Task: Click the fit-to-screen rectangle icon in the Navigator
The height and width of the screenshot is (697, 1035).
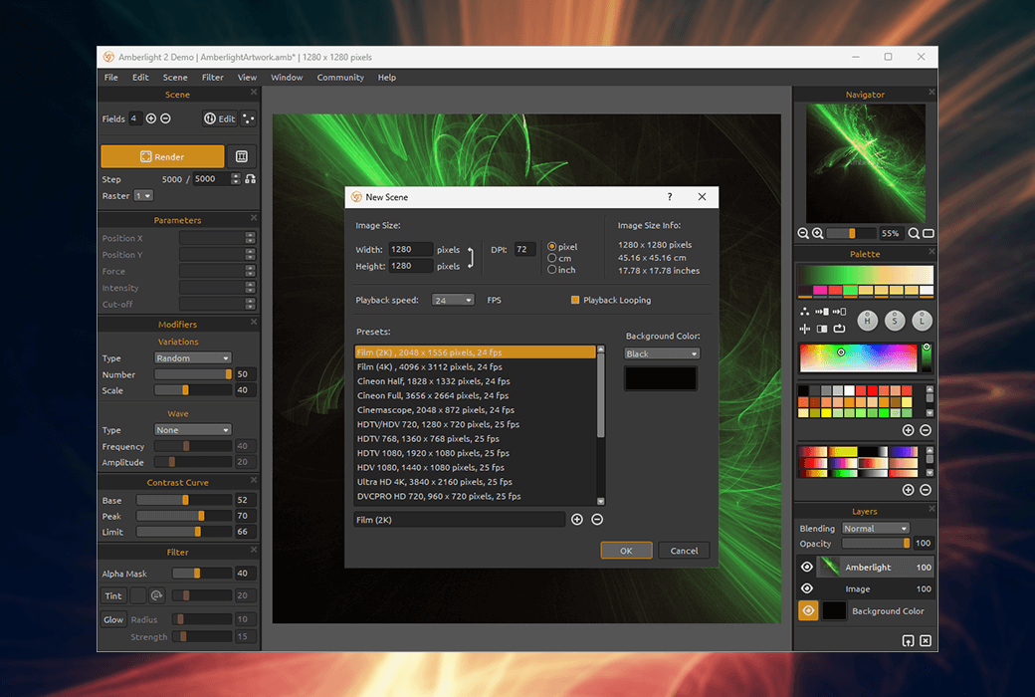Action: 929,233
